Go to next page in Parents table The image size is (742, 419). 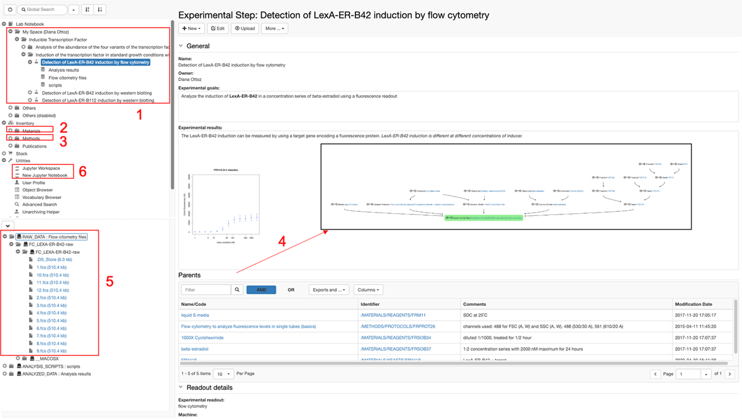[x=730, y=375]
